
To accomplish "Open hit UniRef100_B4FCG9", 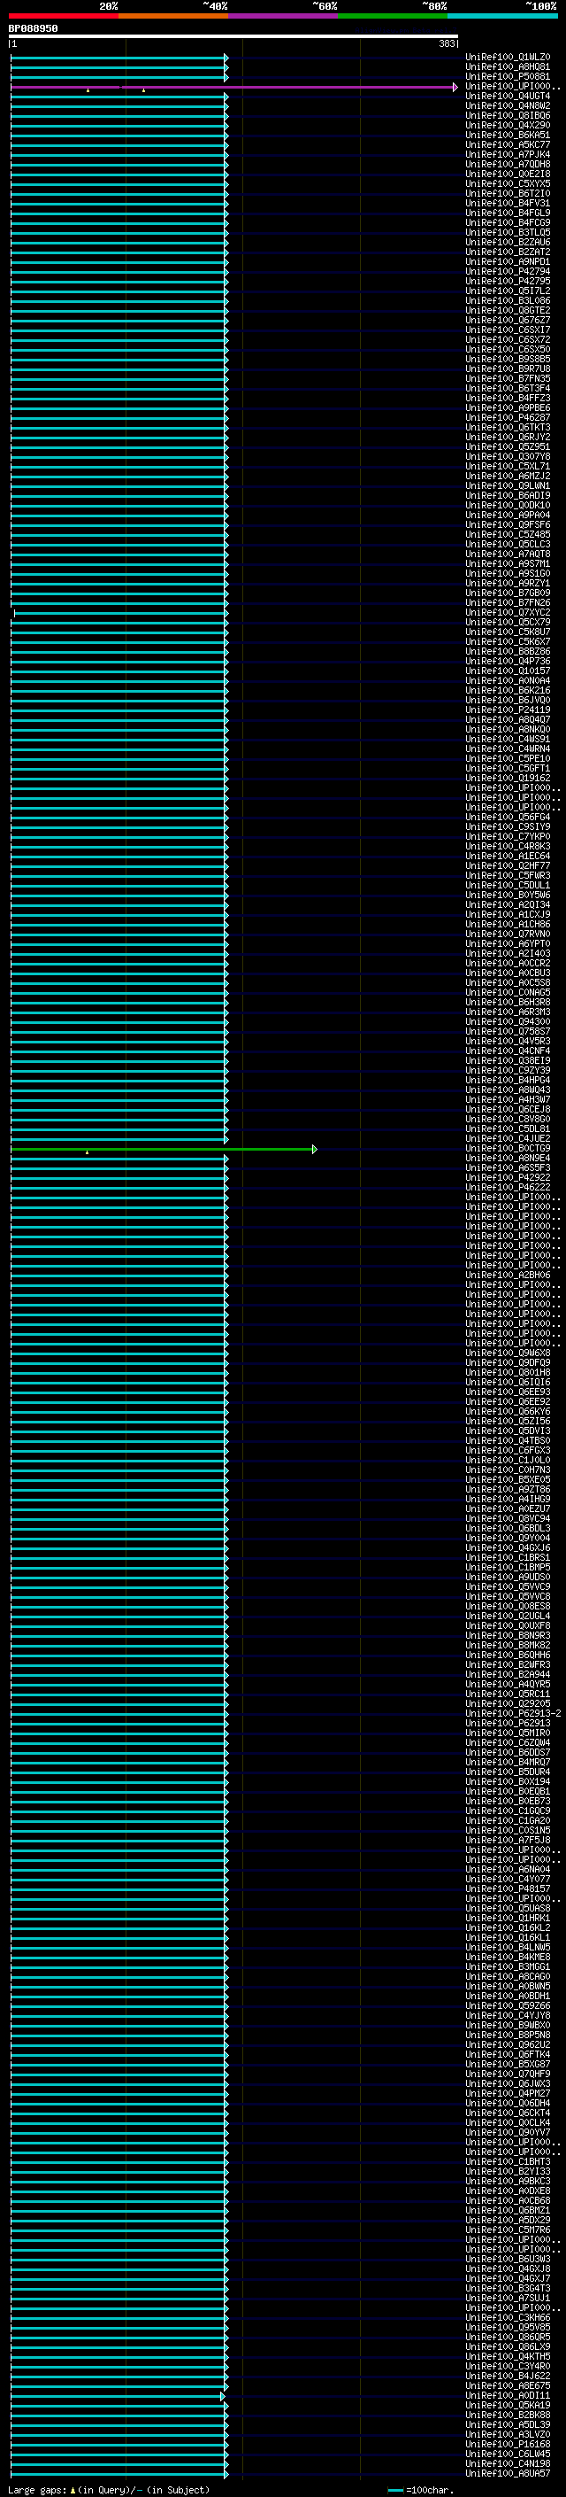I will click(508, 223).
